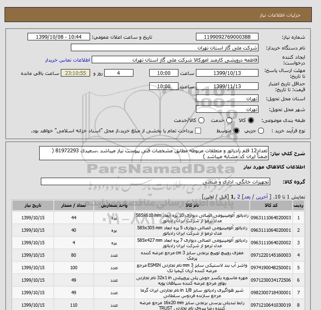Select the خدمت radio button
321x310 pixels.
(229, 120)
